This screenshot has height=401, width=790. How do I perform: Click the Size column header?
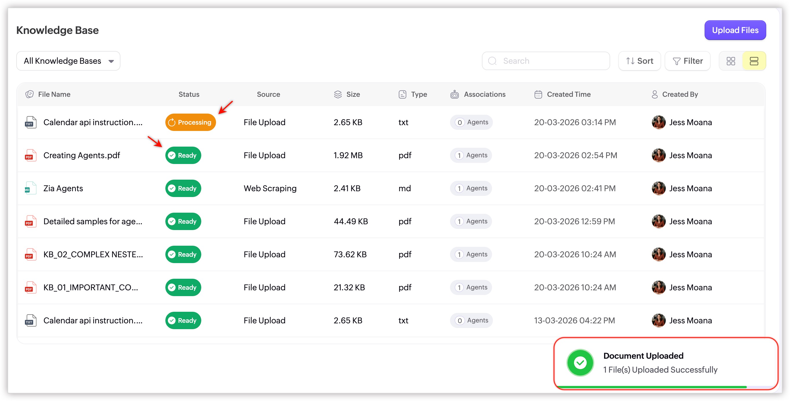click(353, 94)
